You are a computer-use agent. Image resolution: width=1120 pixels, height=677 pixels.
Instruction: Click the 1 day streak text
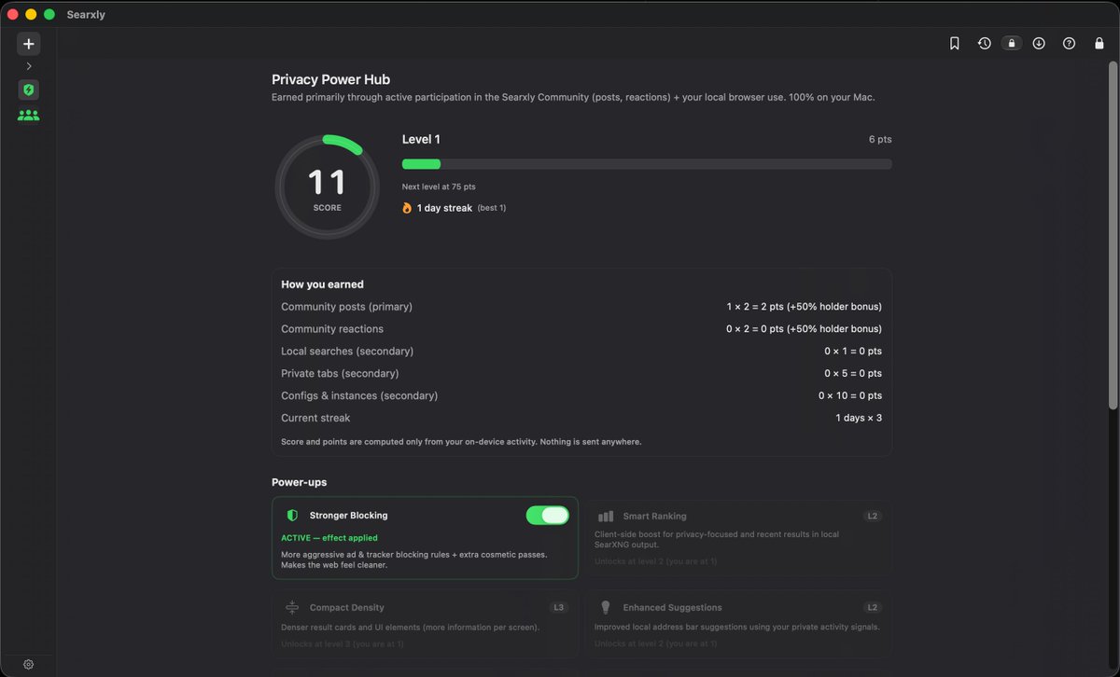444,208
